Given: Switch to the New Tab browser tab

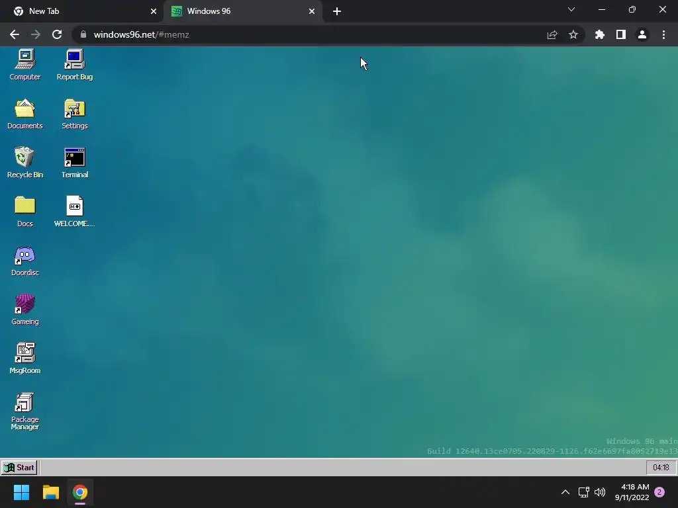Looking at the screenshot, I should [83, 11].
